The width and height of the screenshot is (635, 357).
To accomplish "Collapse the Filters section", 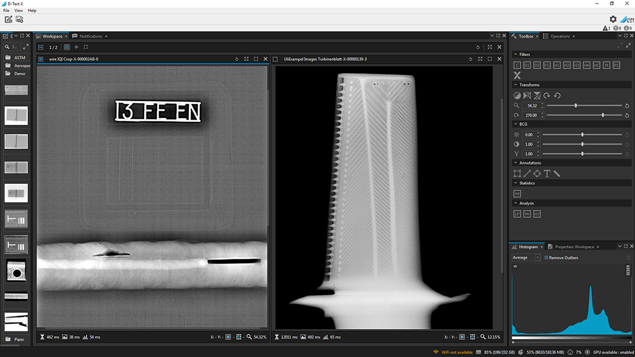I will click(515, 54).
